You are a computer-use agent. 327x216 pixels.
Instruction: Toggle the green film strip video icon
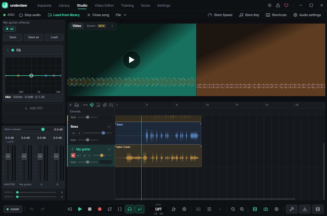255,209
